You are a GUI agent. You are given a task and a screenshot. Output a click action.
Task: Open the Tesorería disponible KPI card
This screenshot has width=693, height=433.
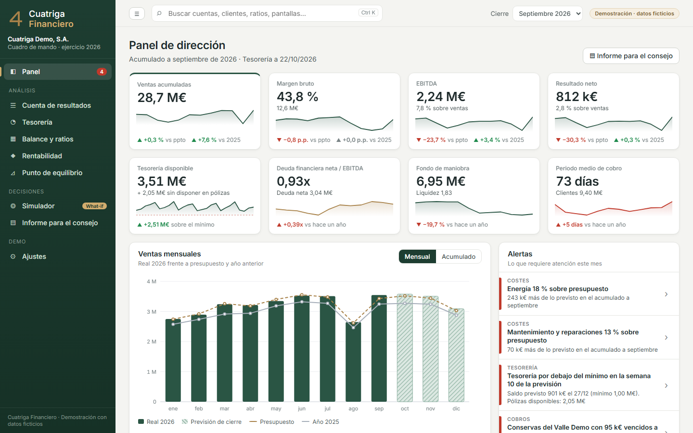[195, 196]
